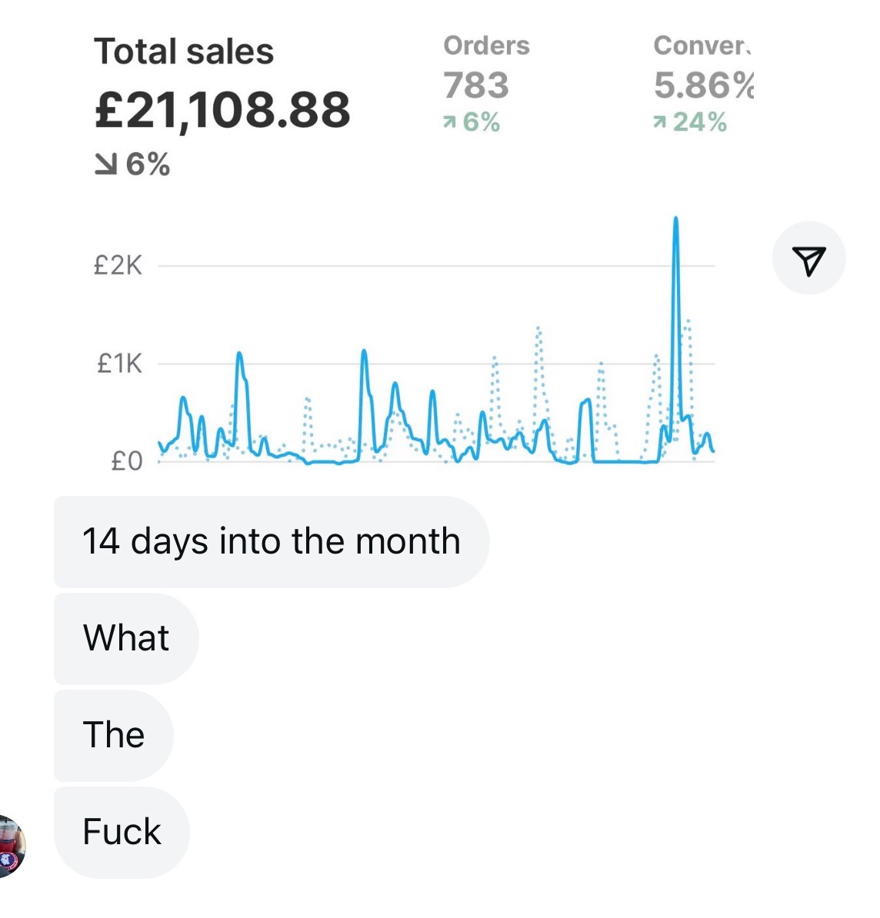The height and width of the screenshot is (918, 880).
Task: Select the "The" message bubble
Action: [x=114, y=735]
